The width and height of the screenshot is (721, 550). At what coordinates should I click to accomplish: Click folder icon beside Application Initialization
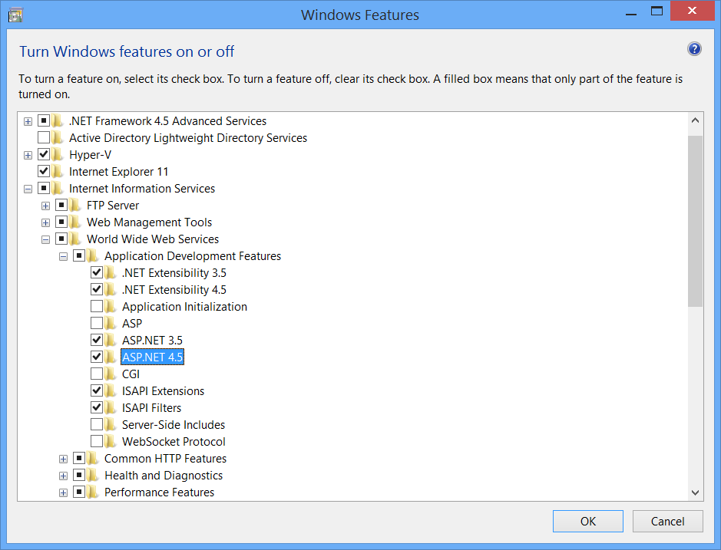tap(111, 307)
